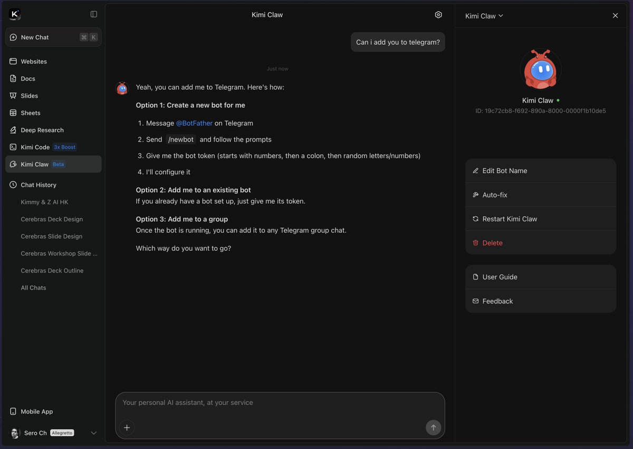The width and height of the screenshot is (633, 449).
Task: Click the Websites icon in sidebar
Action: click(13, 62)
